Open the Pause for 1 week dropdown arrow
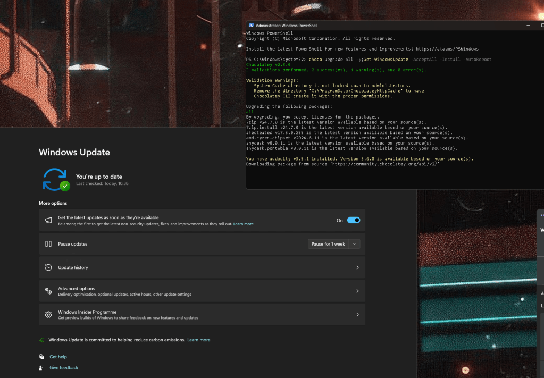The image size is (544, 378). point(354,244)
